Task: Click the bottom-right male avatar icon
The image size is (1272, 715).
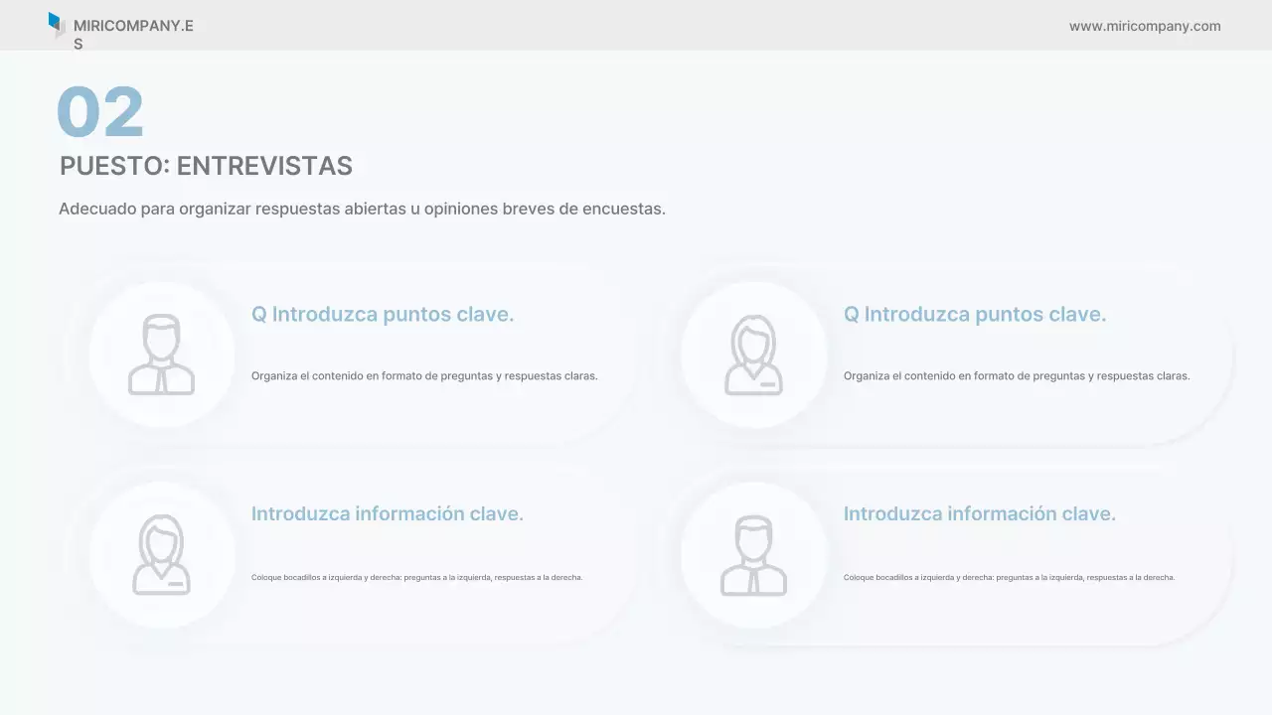Action: tap(754, 553)
